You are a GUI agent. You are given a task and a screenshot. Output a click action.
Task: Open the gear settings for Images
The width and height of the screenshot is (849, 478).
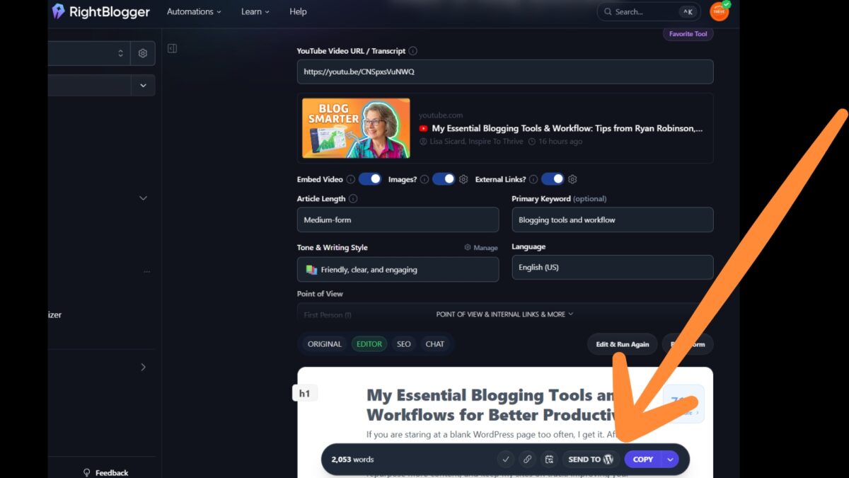(463, 179)
